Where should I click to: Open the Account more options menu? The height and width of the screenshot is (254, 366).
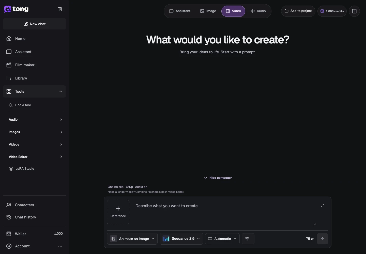(x=60, y=246)
